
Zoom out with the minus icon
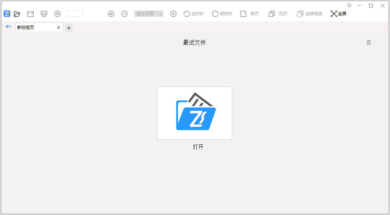pos(124,14)
